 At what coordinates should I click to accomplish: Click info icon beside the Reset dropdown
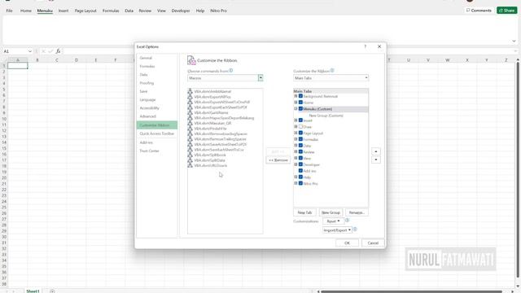[x=347, y=221]
